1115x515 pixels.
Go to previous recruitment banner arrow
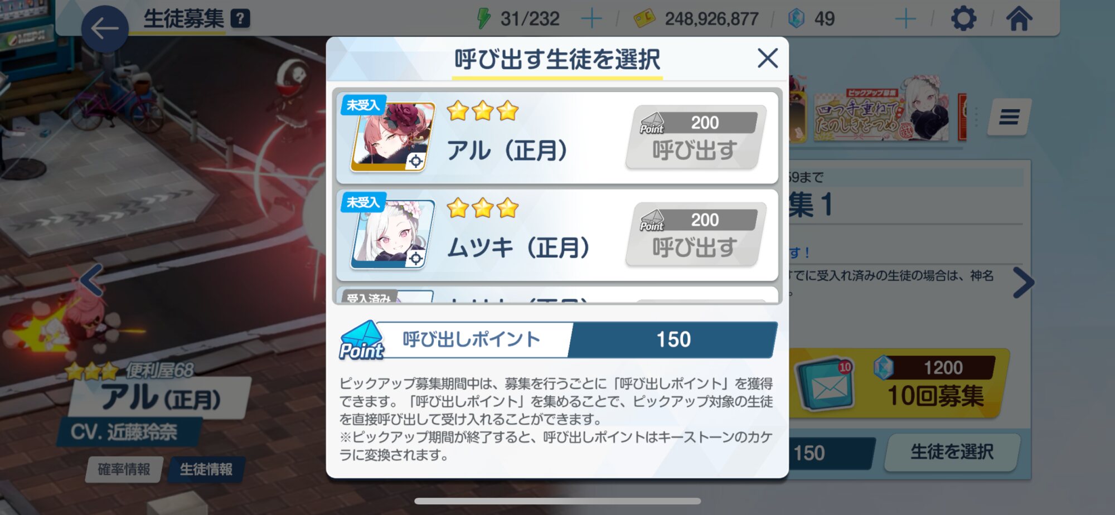(91, 280)
